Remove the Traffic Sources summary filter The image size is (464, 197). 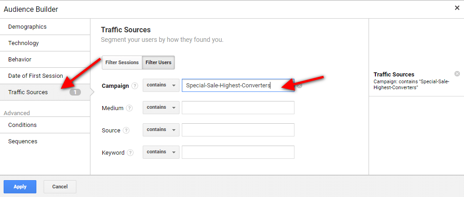tap(457, 74)
